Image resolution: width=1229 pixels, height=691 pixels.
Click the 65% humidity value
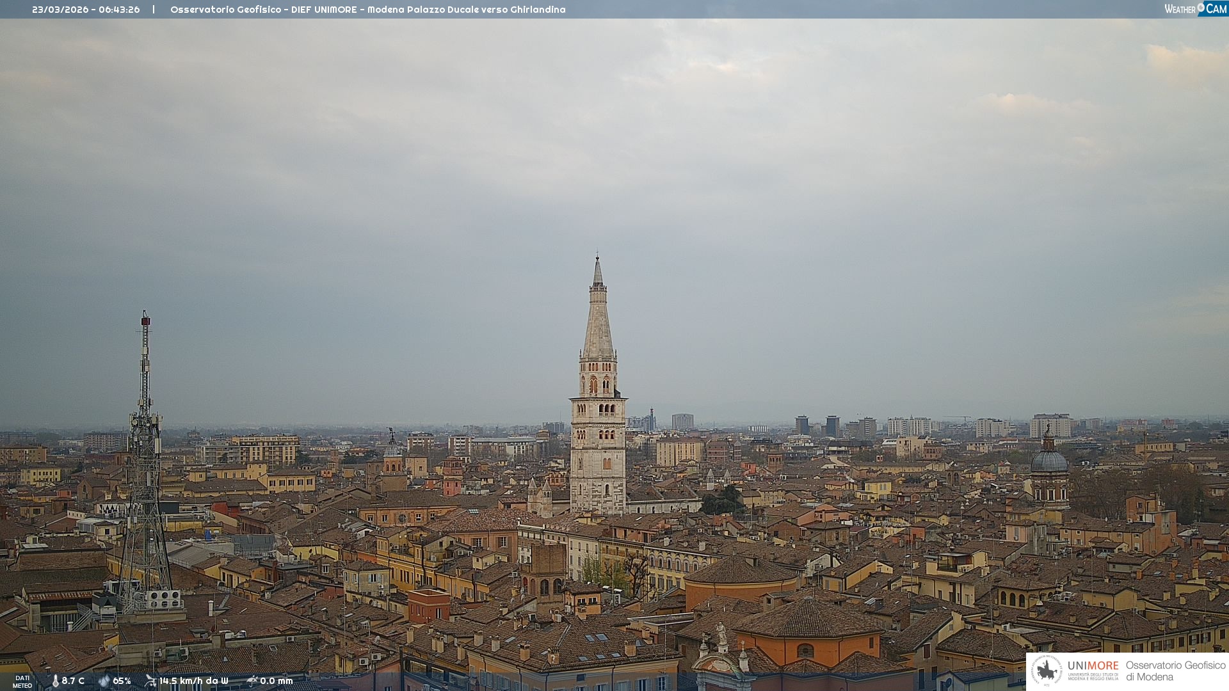122,681
